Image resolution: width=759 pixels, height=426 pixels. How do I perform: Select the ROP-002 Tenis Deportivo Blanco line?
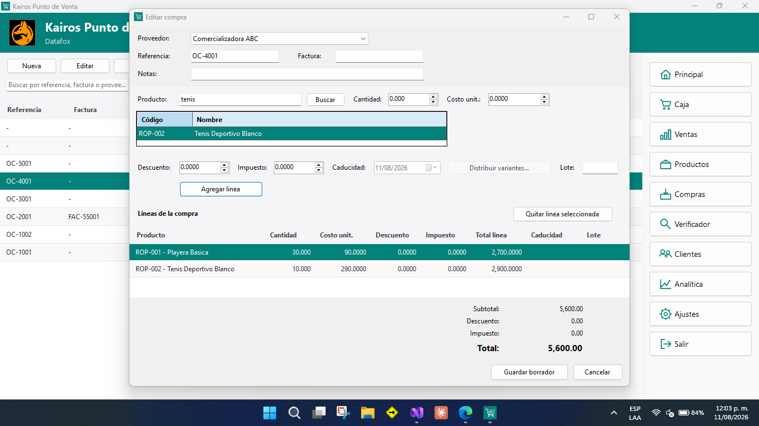coord(379,269)
